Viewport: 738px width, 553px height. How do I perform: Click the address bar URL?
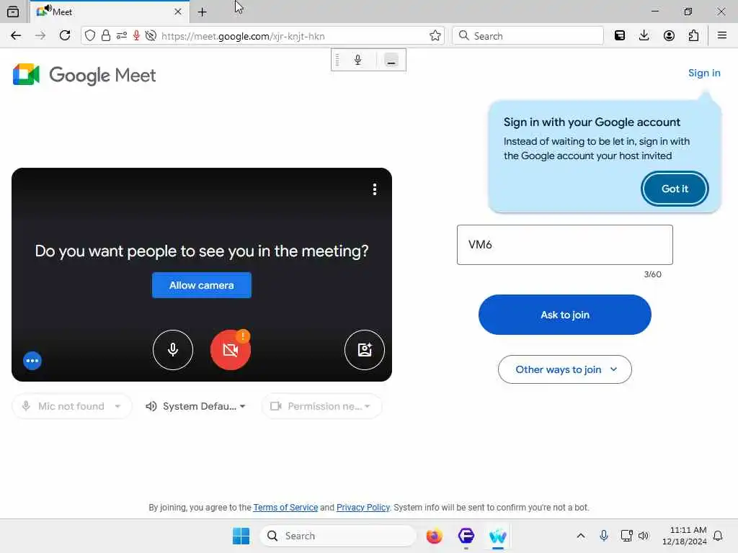click(243, 36)
